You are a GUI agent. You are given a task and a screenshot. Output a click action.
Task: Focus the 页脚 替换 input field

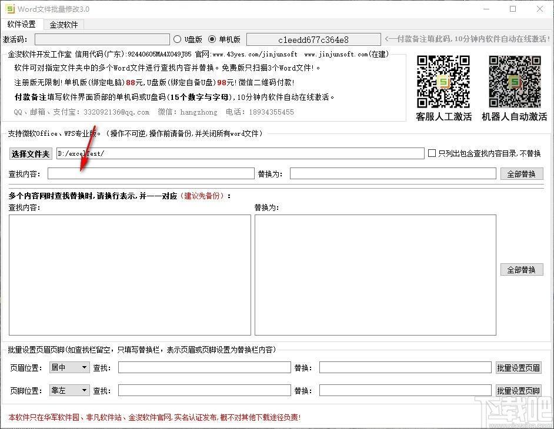pyautogui.click(x=405, y=390)
